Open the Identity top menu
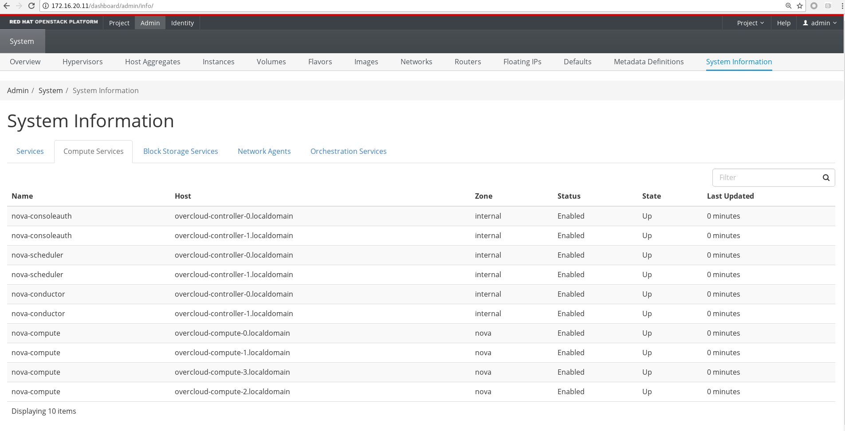The width and height of the screenshot is (845, 431). pos(182,23)
